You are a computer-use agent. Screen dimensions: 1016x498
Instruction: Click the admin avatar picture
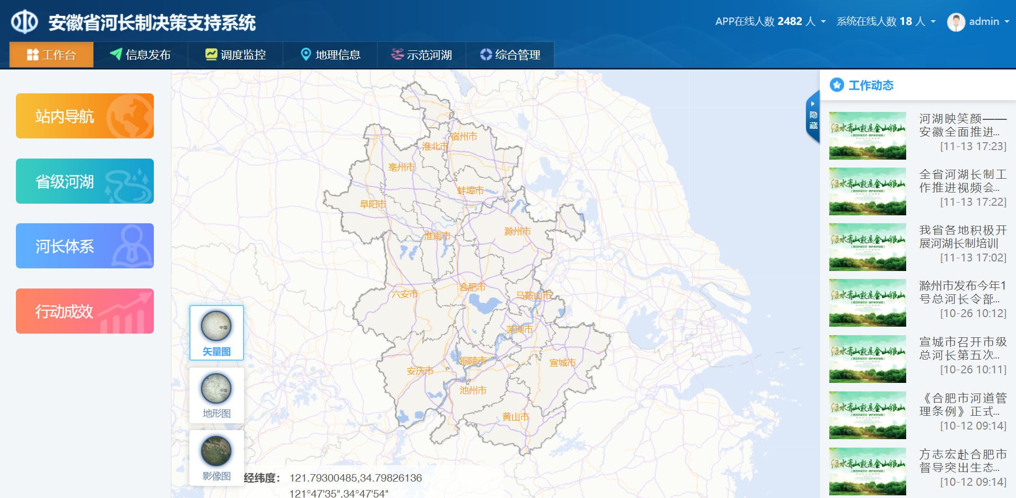point(956,22)
